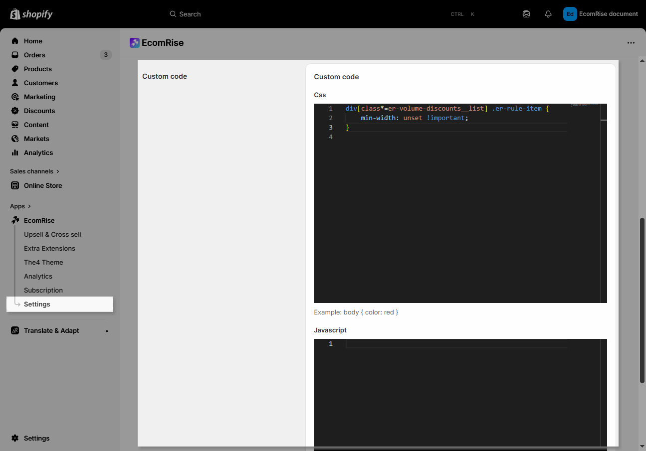Open the Orders page
This screenshot has width=646, height=451.
click(34, 55)
